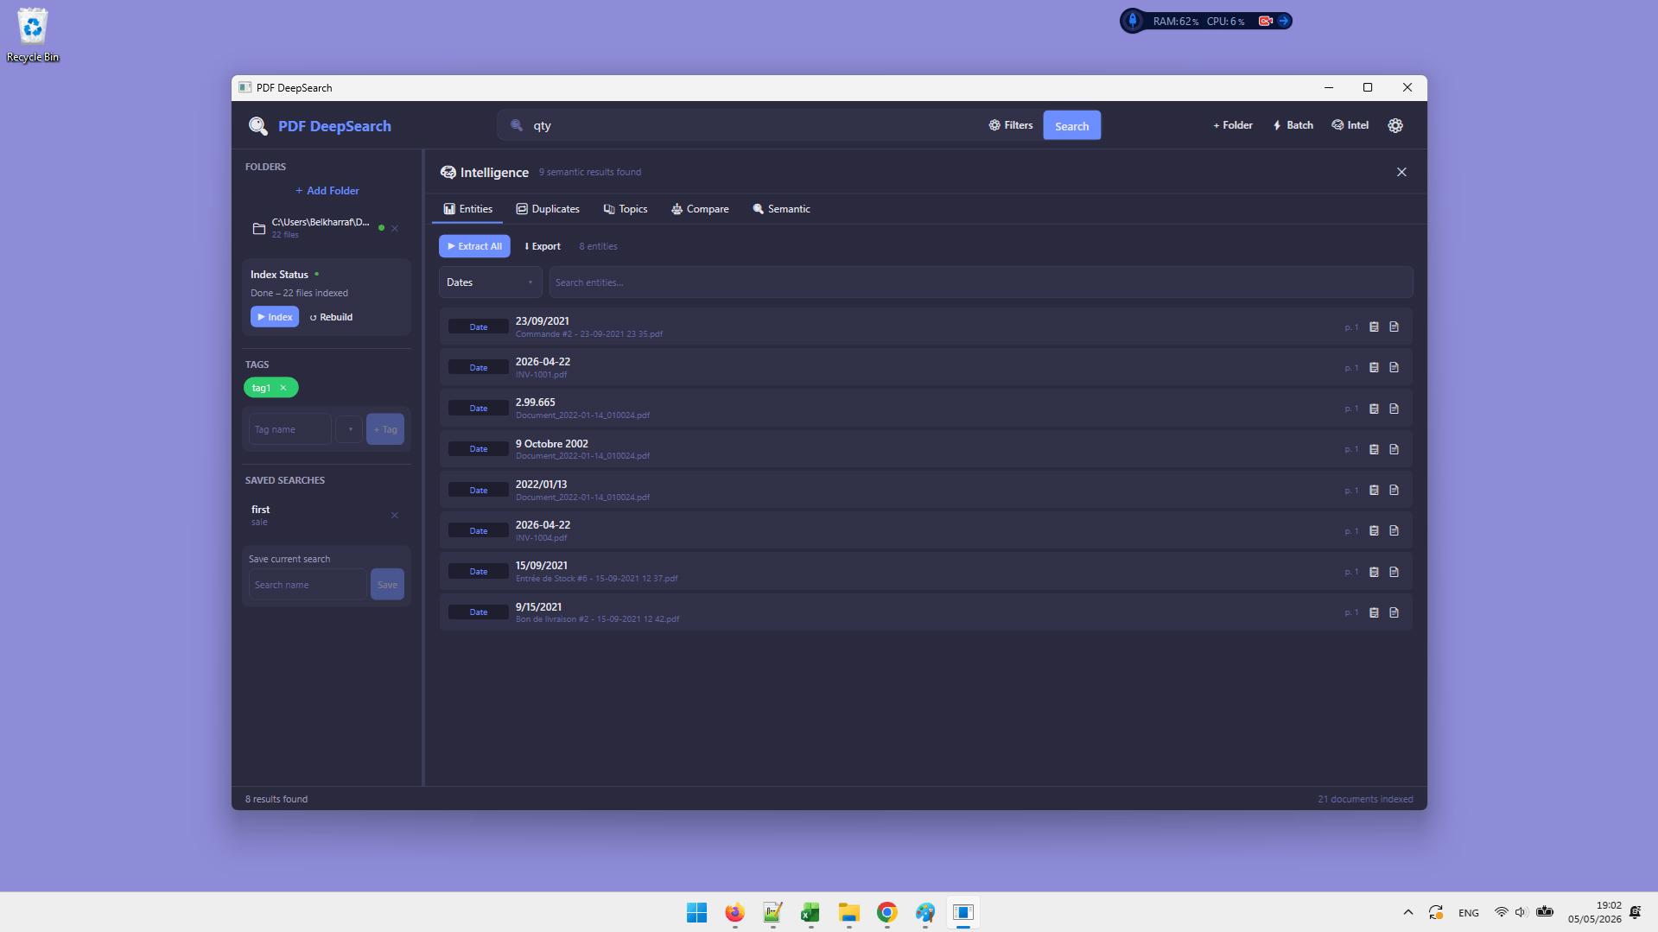
Task: Close the Intelligence panel
Action: 1401,172
